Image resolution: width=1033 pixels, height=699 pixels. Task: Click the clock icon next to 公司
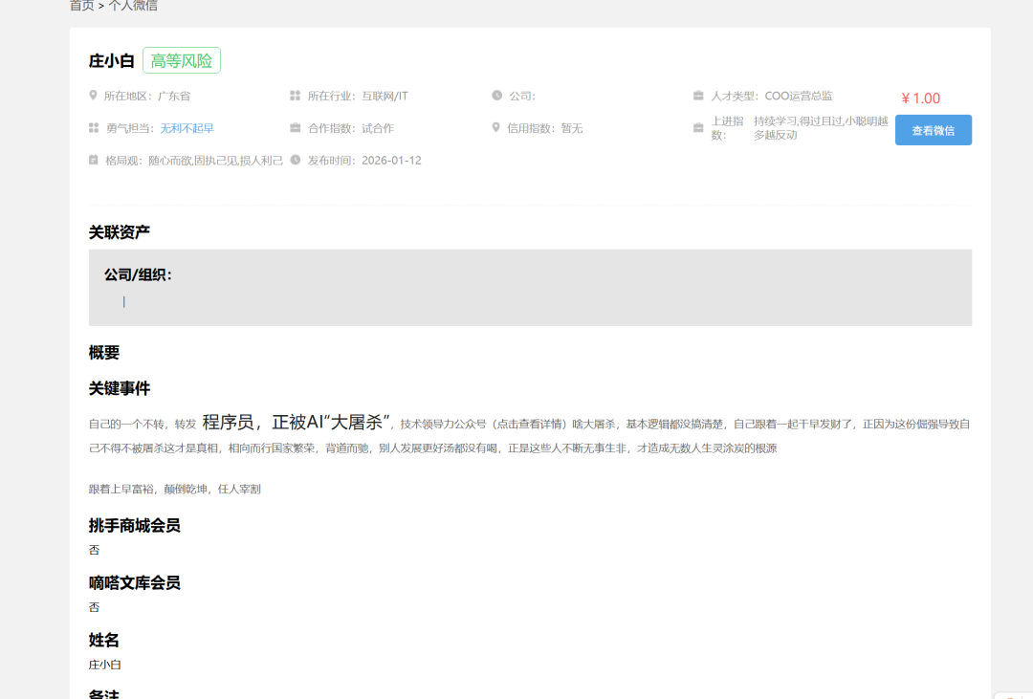(496, 95)
